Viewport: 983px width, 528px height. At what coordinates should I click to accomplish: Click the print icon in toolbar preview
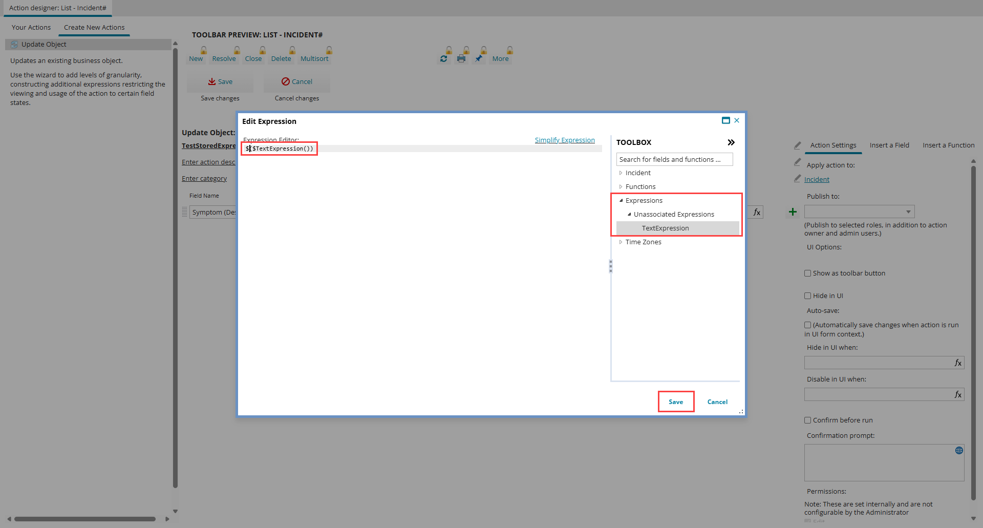[461, 59]
